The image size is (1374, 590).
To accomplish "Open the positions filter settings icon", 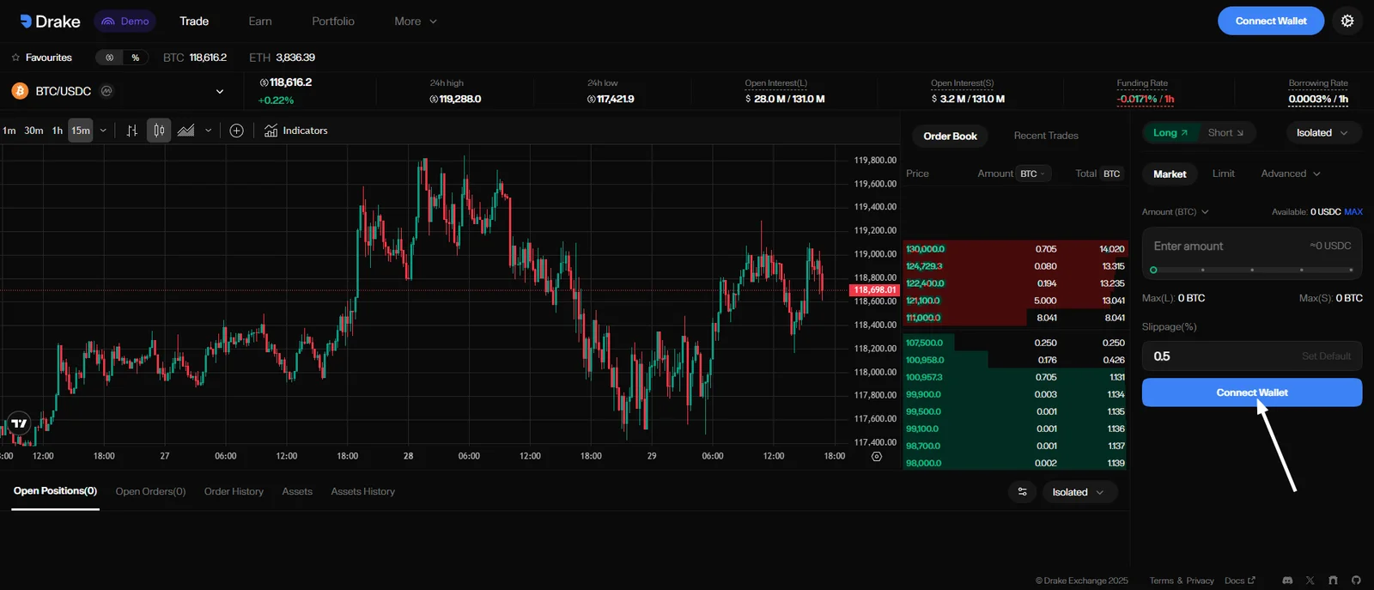I will [x=1022, y=492].
